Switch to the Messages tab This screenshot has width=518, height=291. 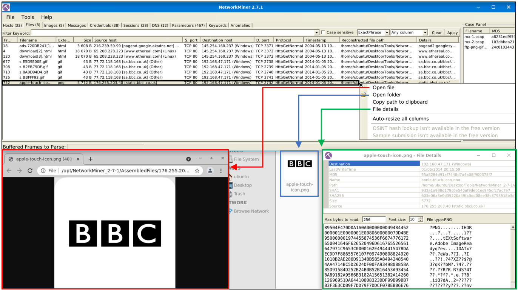pos(77,25)
